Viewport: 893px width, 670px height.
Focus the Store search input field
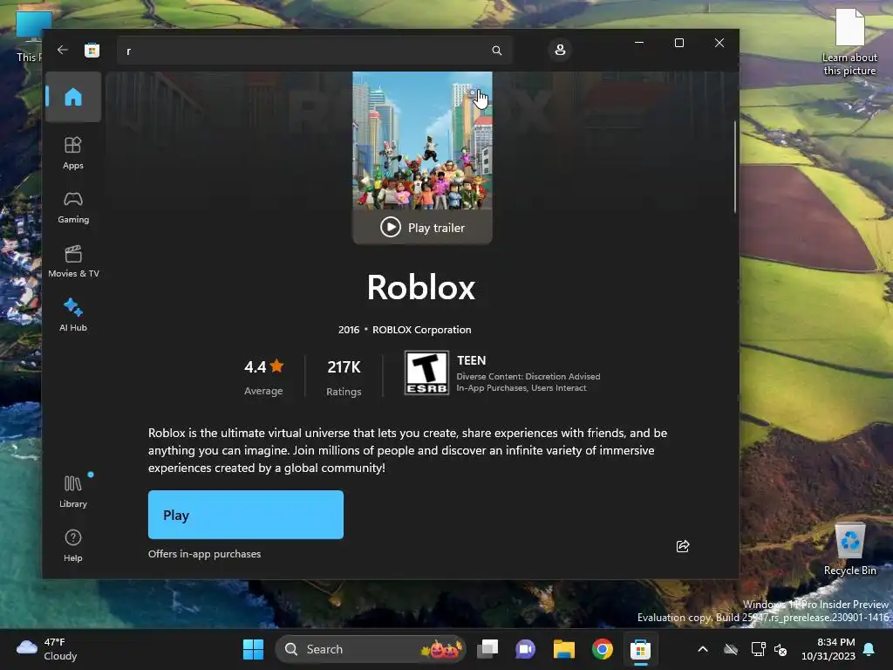click(x=314, y=51)
